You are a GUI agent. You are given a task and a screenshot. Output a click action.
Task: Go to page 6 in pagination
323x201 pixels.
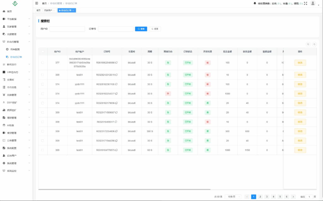(286, 197)
